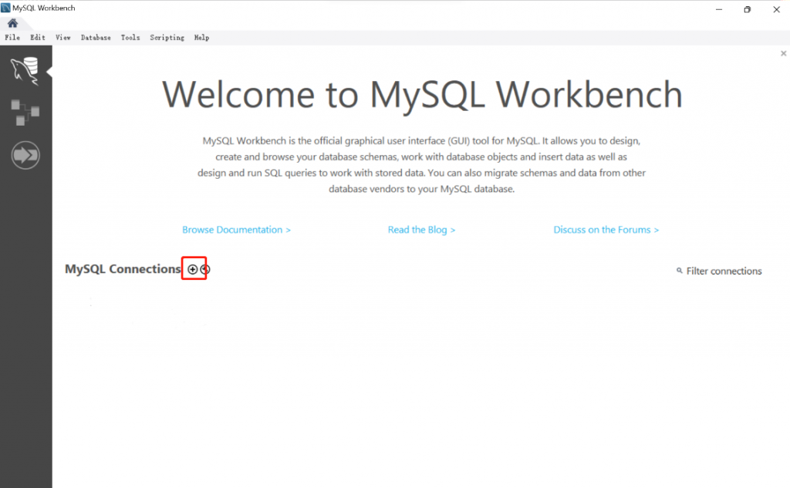The image size is (790, 488).
Task: Add a new MySQL connection with plus icon
Action: [192, 269]
